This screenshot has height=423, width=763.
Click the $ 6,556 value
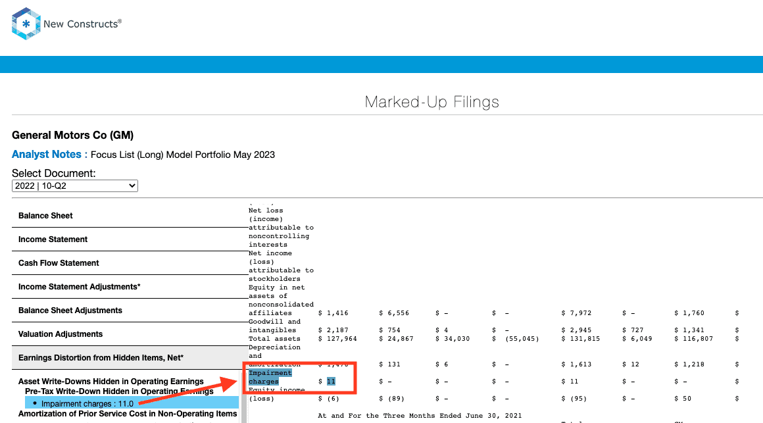click(x=393, y=313)
